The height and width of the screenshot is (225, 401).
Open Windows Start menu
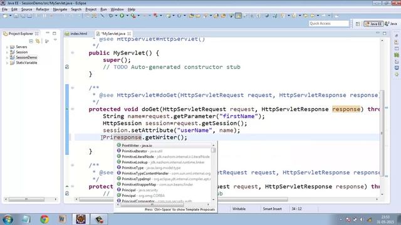tap(8, 219)
